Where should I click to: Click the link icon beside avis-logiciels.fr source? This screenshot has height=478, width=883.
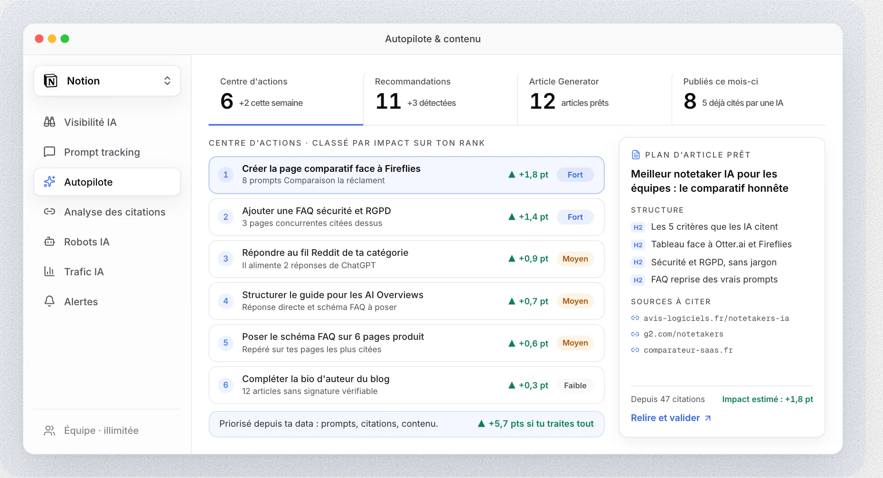[635, 318]
